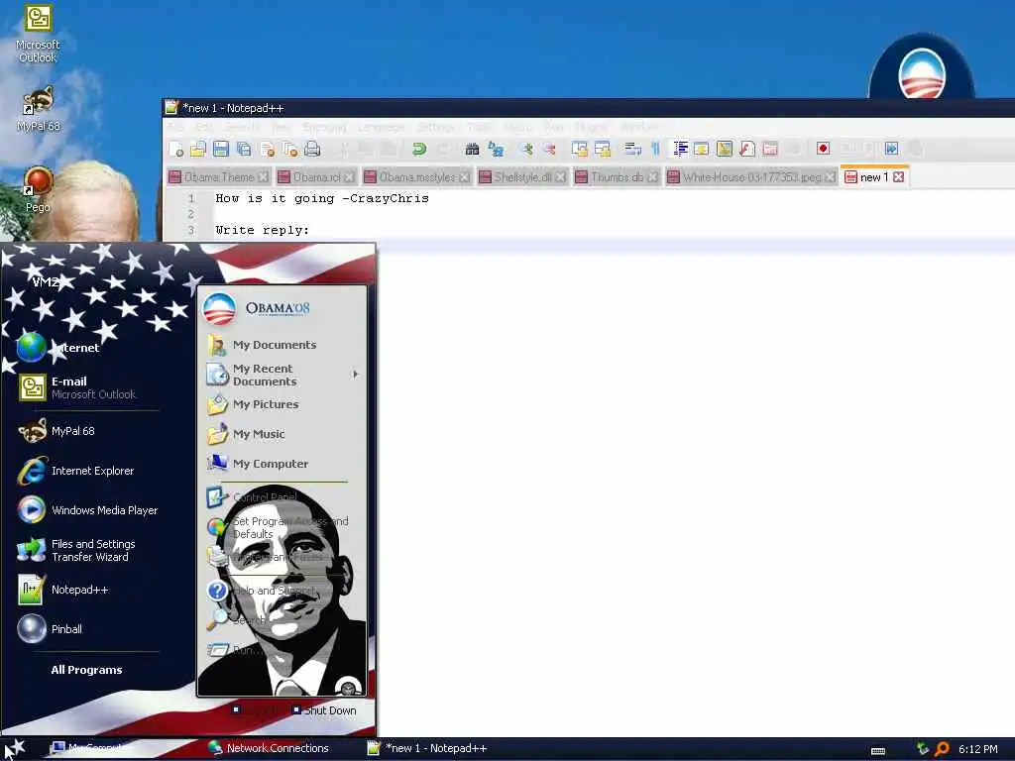Image resolution: width=1015 pixels, height=761 pixels.
Task: Click the red Record Macro button
Action: point(823,149)
